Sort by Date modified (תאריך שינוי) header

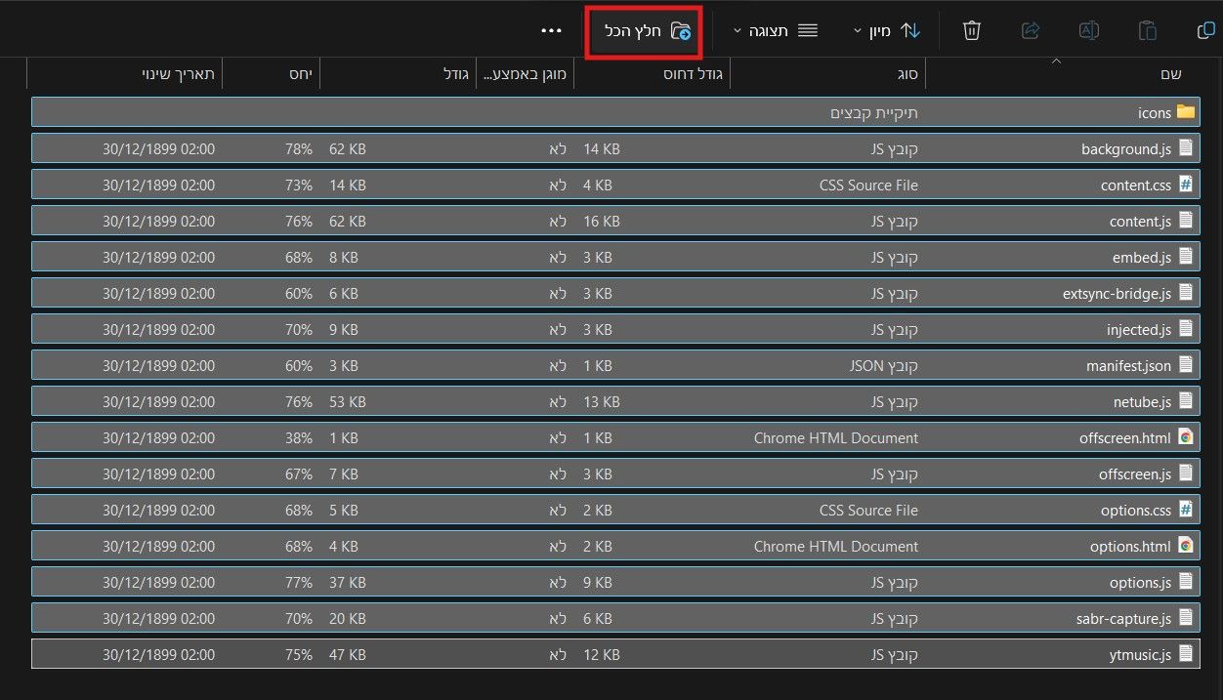(x=124, y=74)
